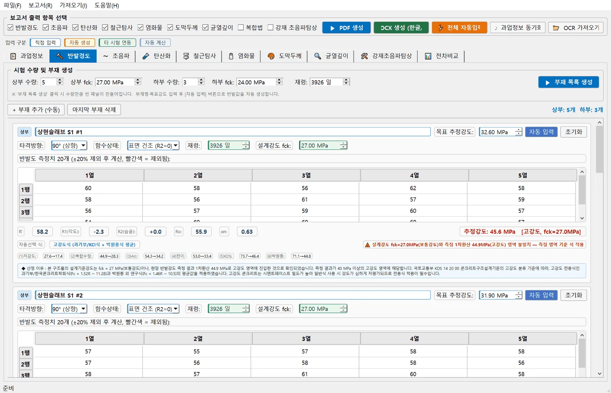Enable the 복합법 checkbox
Image resolution: width=611 pixels, height=393 pixels.
pos(241,27)
